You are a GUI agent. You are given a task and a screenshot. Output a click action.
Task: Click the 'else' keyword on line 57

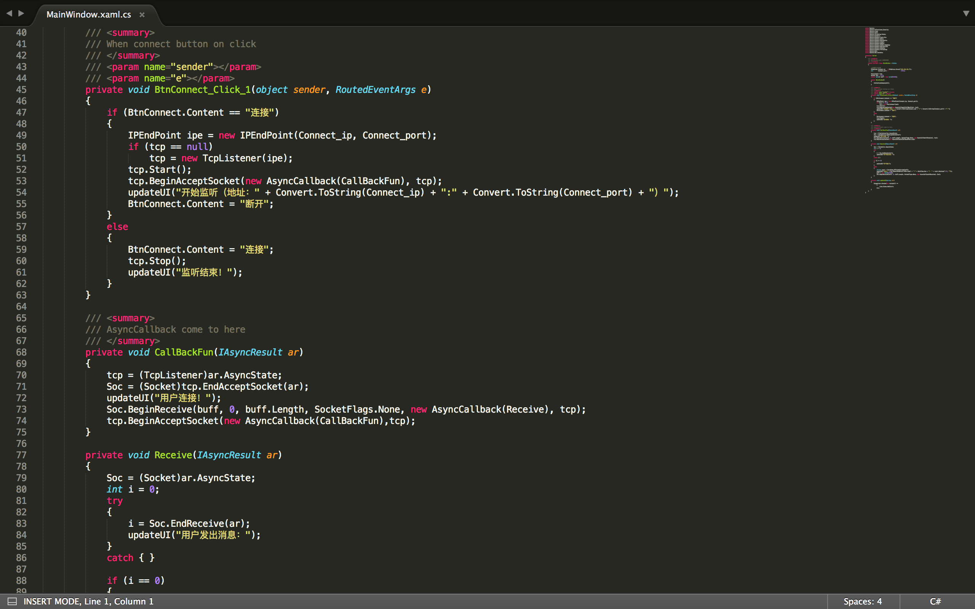click(x=117, y=227)
